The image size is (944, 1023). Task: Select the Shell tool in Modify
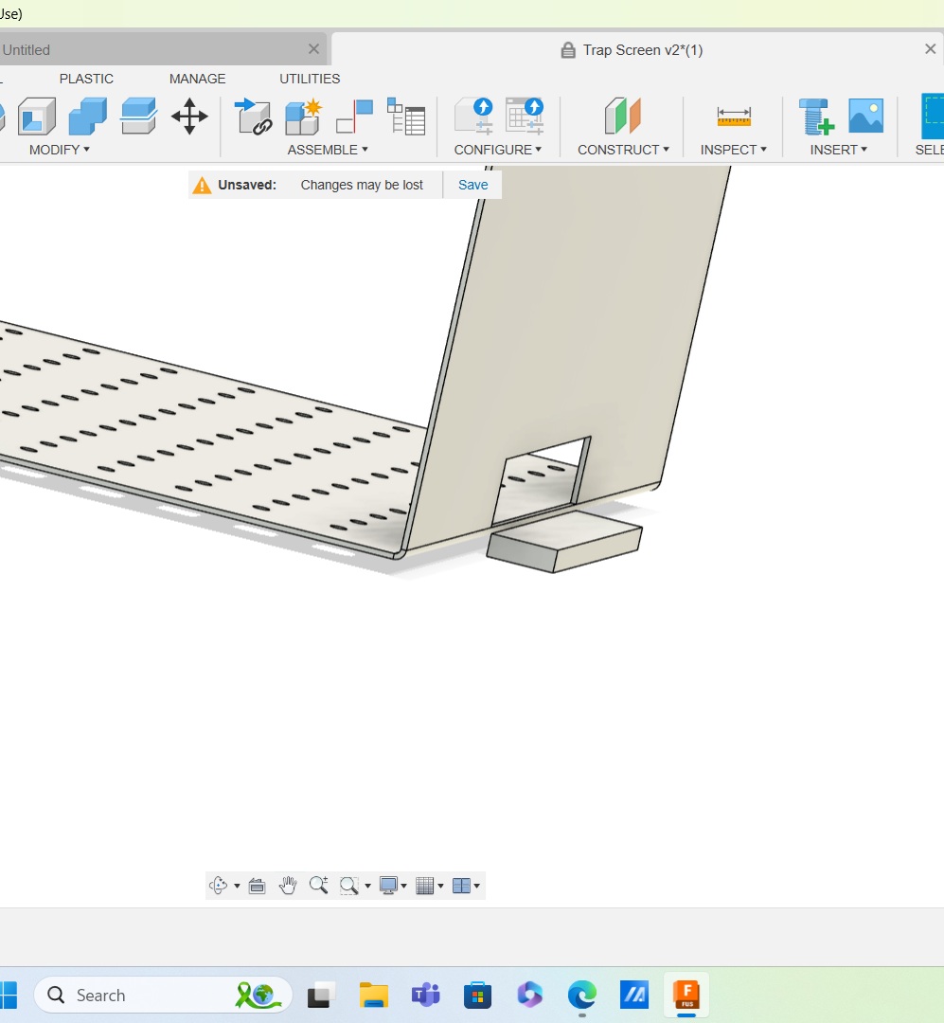[37, 117]
